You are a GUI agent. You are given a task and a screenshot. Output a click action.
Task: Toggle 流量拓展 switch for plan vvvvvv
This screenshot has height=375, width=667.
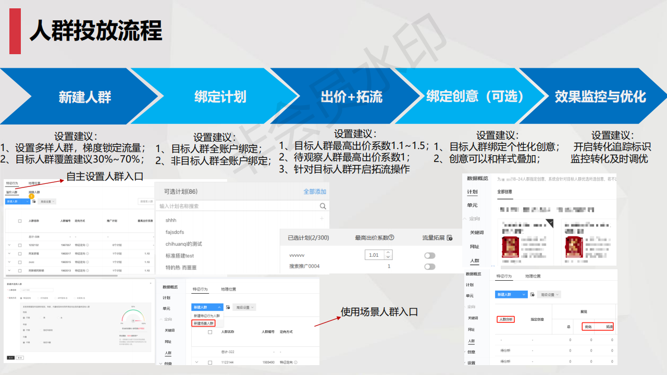[x=430, y=255]
